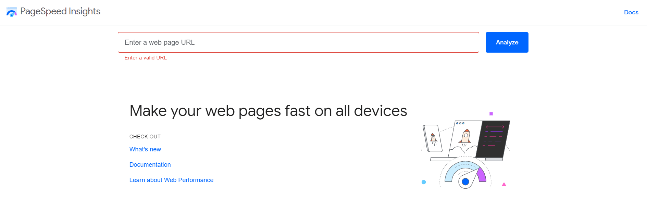Click the small purple square decoration
647x218 pixels.
491,114
